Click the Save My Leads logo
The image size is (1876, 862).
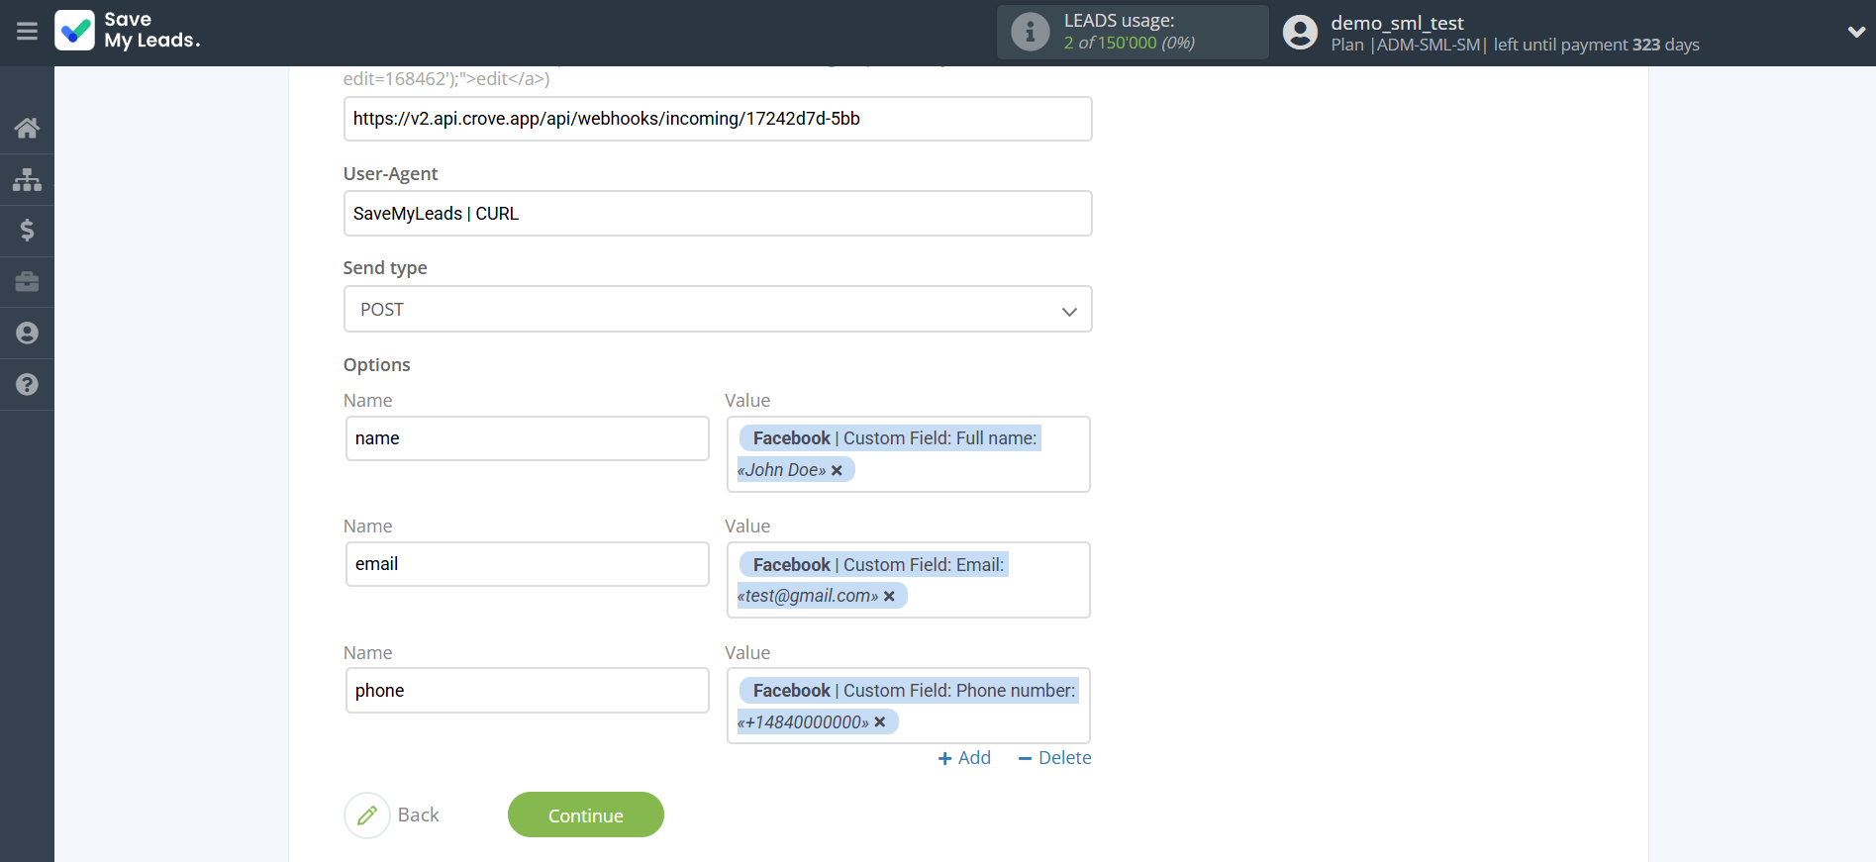tap(128, 31)
